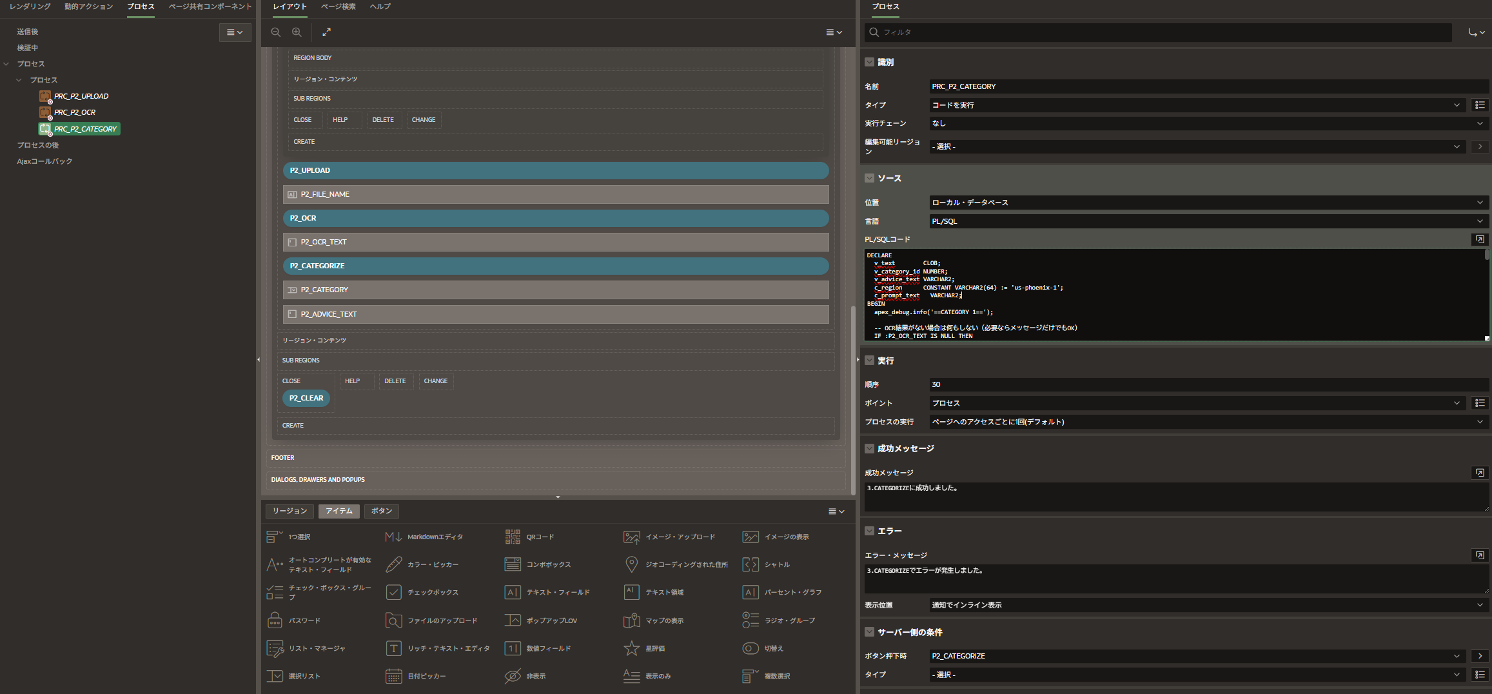The image size is (1492, 694).
Task: Open the 位置 dropdown showing ローカル・データベース
Action: pyautogui.click(x=1209, y=203)
